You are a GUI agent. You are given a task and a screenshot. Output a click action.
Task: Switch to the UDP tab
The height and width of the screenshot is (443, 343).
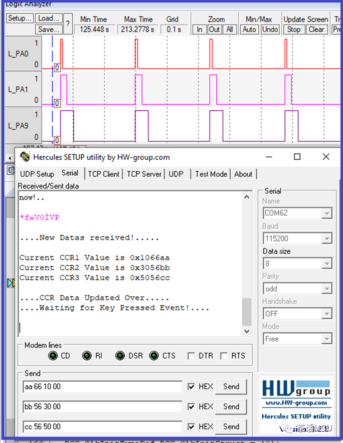click(176, 174)
